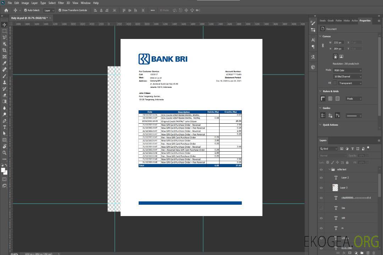Viewport: 383px width, 255px height.
Task: Set canvas to portrait orientation
Action: 335,57
